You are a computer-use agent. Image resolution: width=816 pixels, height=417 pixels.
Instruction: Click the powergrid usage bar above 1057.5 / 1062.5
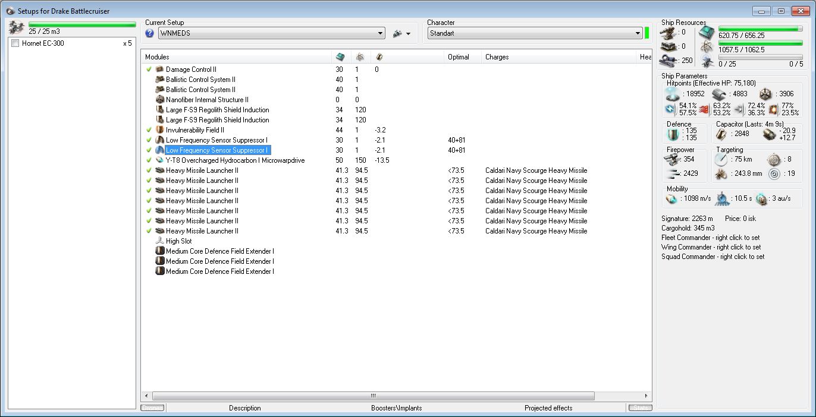click(x=761, y=43)
